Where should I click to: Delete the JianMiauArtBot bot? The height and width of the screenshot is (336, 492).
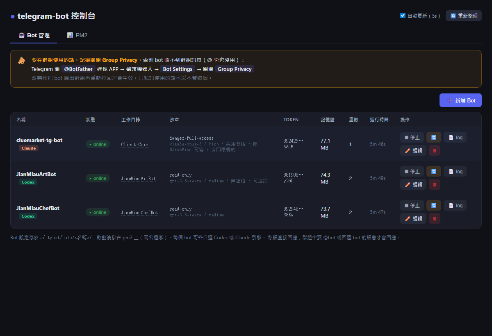pyautogui.click(x=435, y=184)
